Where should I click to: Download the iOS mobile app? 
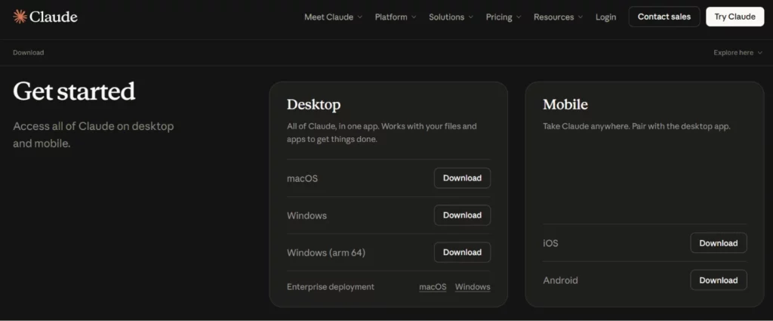(x=719, y=243)
